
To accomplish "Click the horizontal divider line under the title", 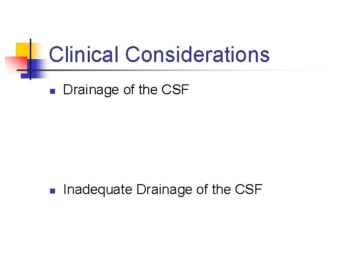I will [173, 70].
